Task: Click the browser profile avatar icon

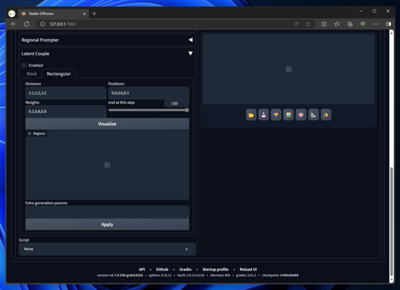Action: 12,14
